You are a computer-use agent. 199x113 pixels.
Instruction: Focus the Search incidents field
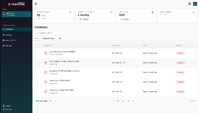coord(50,33)
